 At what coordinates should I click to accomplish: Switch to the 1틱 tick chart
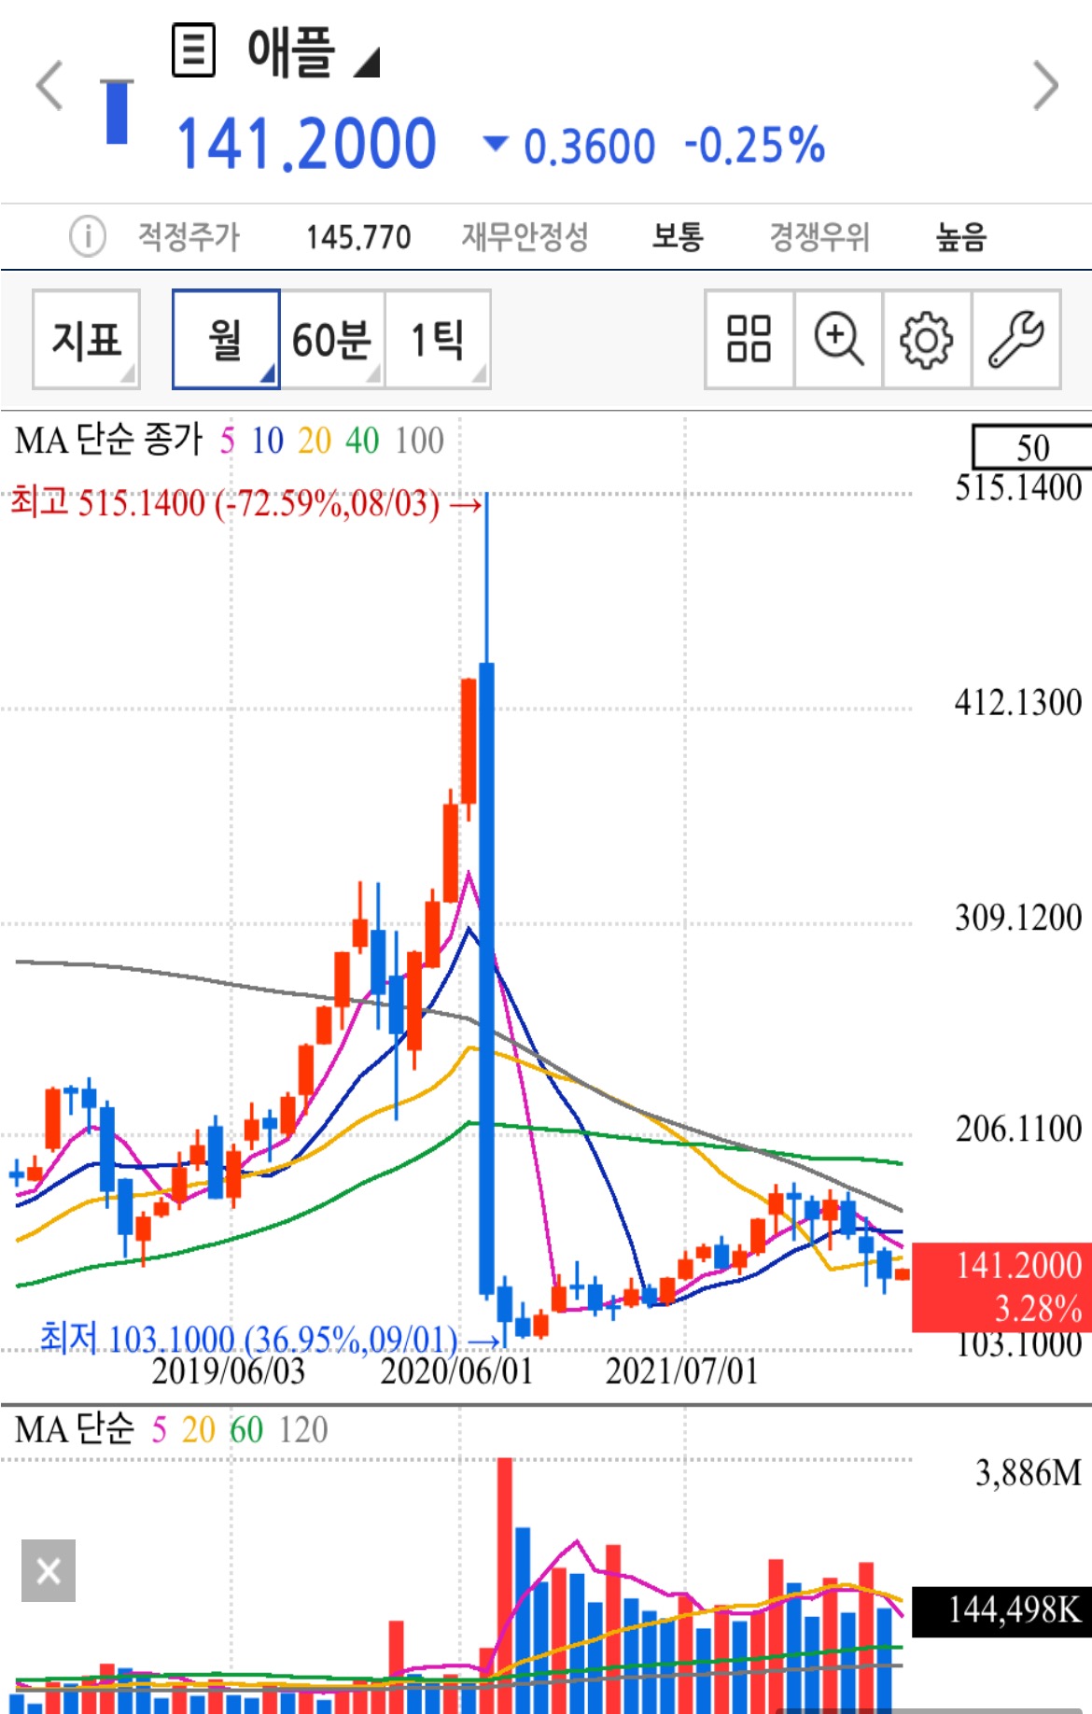438,339
